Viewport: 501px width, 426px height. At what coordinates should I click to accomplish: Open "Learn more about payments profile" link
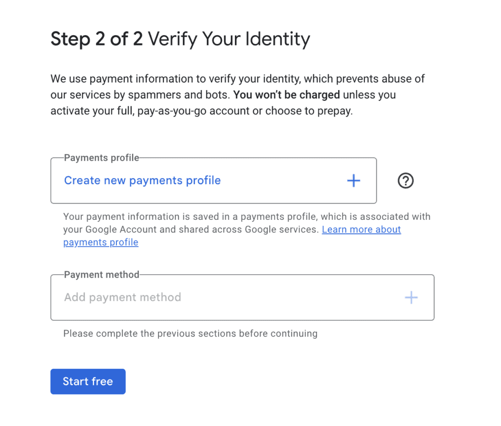361,229
